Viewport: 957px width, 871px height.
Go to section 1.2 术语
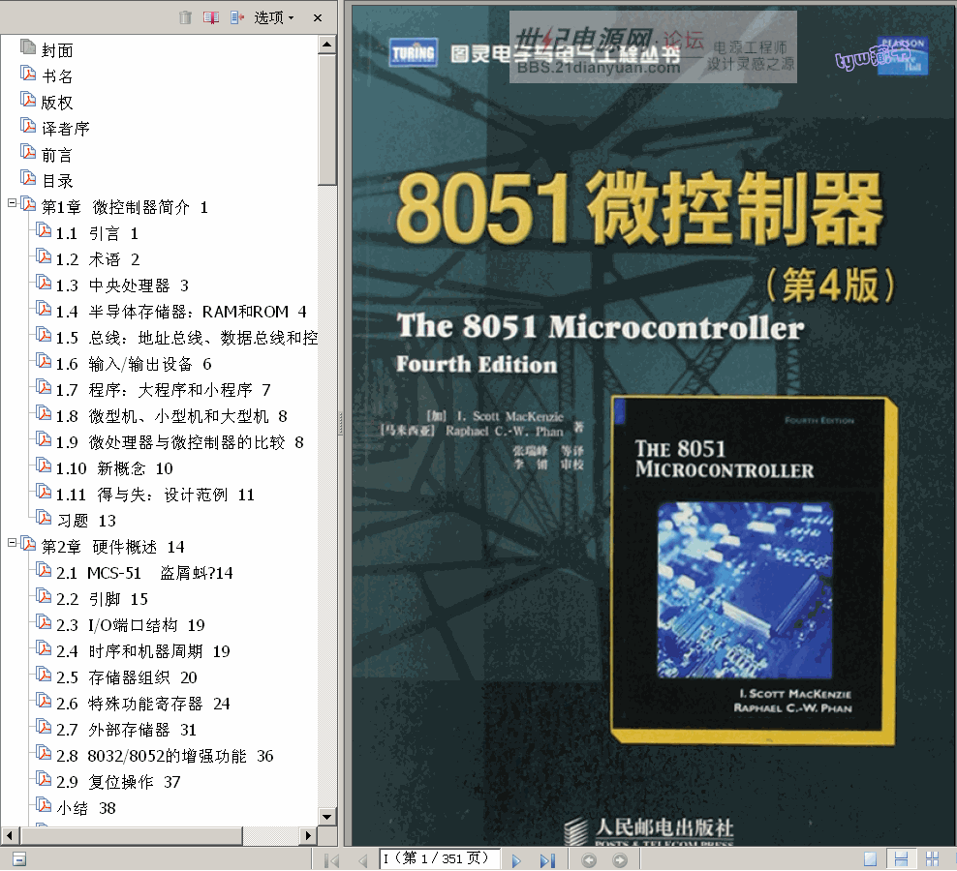tap(98, 259)
